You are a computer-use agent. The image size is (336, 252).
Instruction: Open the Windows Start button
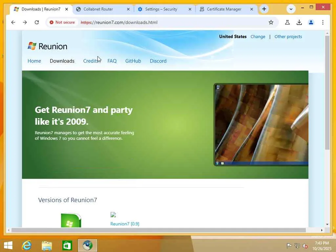click(8, 245)
